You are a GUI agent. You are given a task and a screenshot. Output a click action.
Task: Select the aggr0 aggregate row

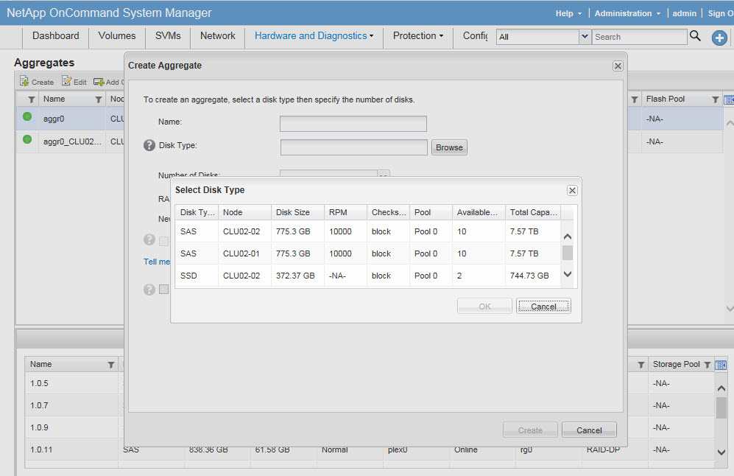point(70,119)
